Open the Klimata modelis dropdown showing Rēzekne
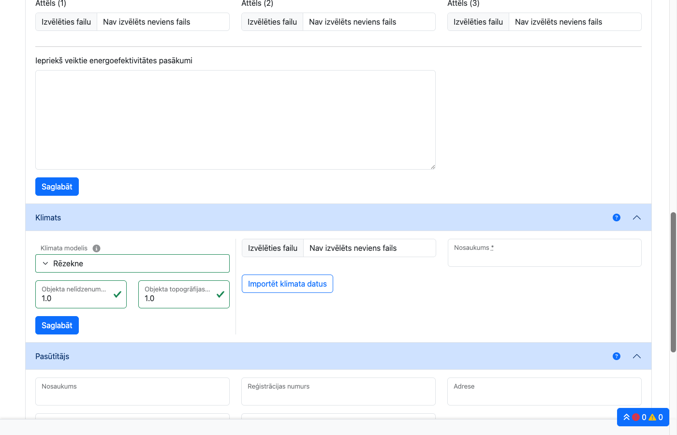Screen dimensions: 677x435 pos(132,263)
